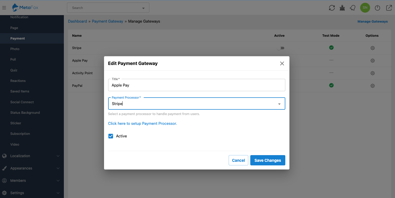This screenshot has width=395, height=198.
Task: Click gear options for PayPal row
Action: [372, 86]
